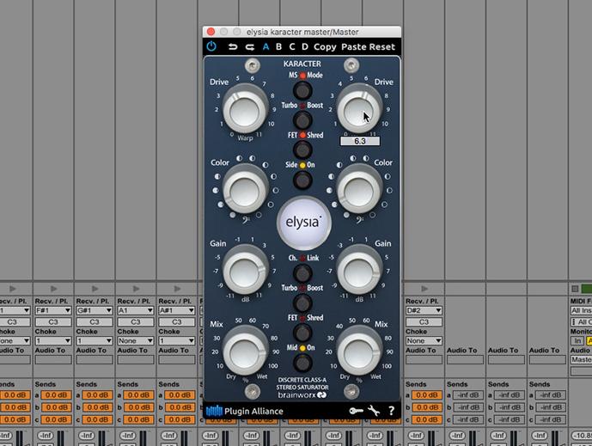
Task: Click the Copy button
Action: point(325,47)
